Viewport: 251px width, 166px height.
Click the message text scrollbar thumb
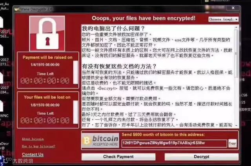click(236, 54)
